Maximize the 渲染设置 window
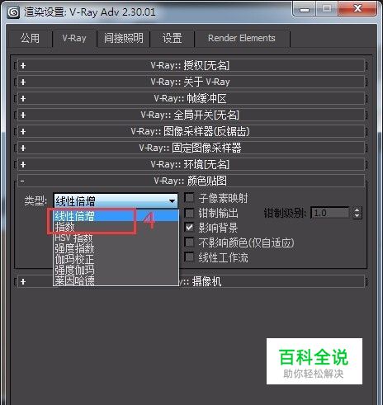 [x=327, y=9]
